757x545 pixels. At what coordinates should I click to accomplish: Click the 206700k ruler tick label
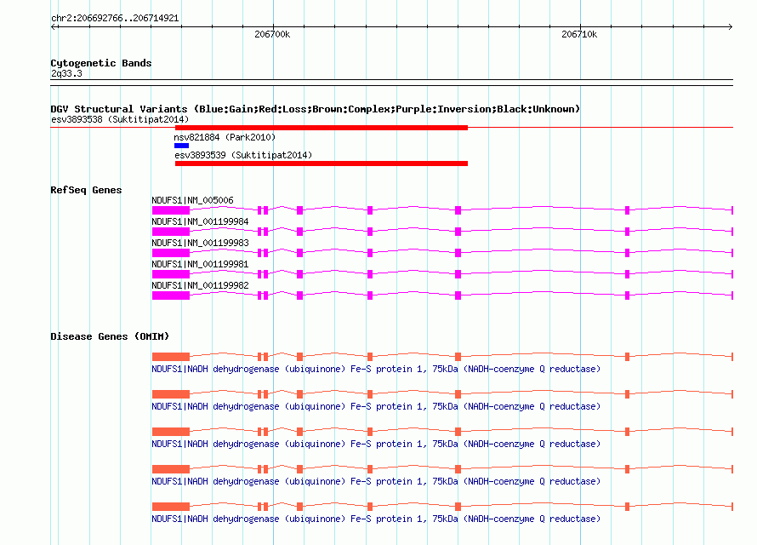(x=272, y=34)
